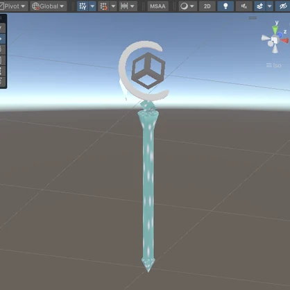
Task: Select the Scale tool in tools overlay
Action: pos(1,60)
